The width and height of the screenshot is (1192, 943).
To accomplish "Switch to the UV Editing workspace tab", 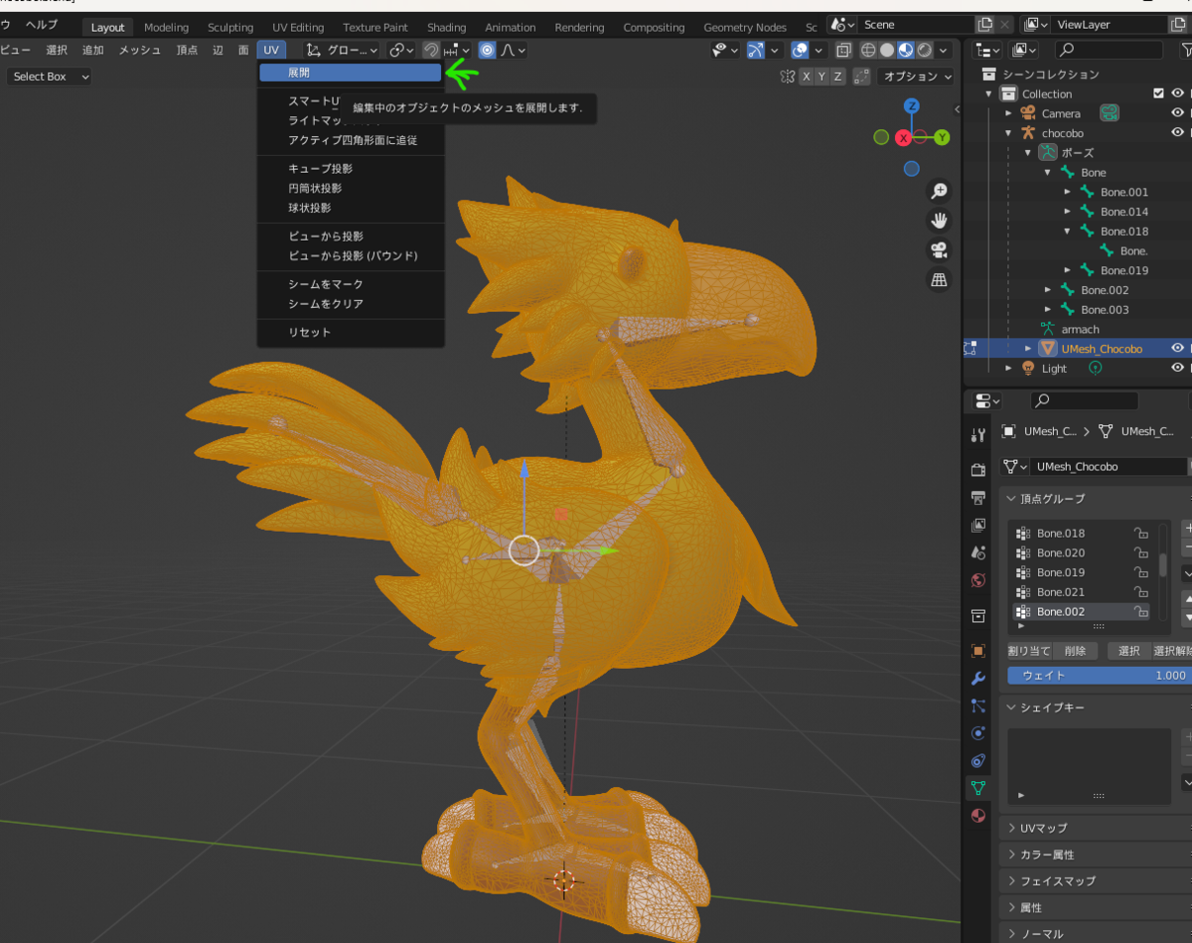I will click(298, 27).
